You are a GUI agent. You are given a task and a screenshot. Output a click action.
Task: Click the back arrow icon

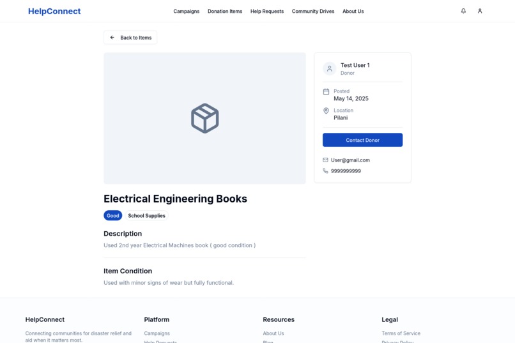point(112,38)
